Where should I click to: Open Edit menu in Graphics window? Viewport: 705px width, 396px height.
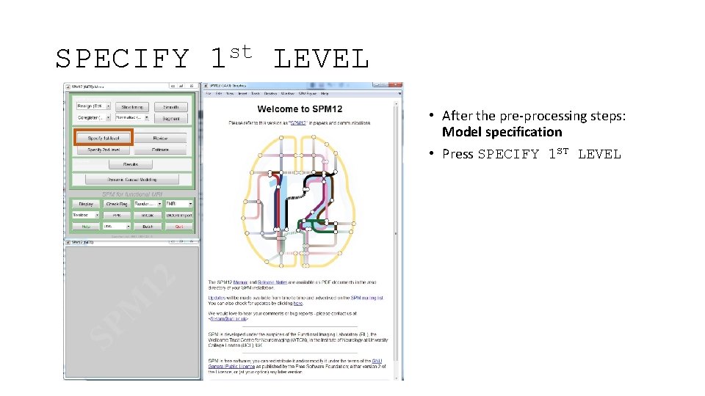[219, 94]
